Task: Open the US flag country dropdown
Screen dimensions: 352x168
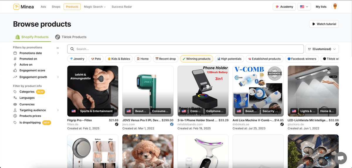Action: [x=304, y=7]
